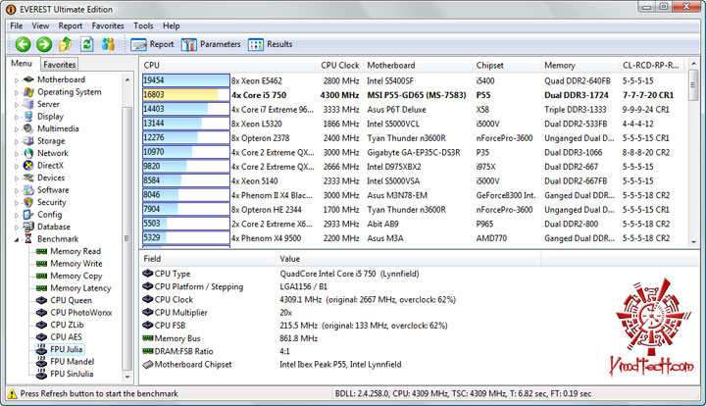Image resolution: width=706 pixels, height=406 pixels.
Task: Select the Display tree icon
Action: [28, 116]
